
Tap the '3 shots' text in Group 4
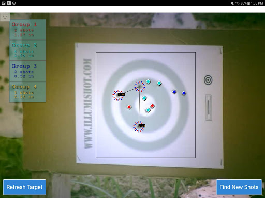click(24, 93)
